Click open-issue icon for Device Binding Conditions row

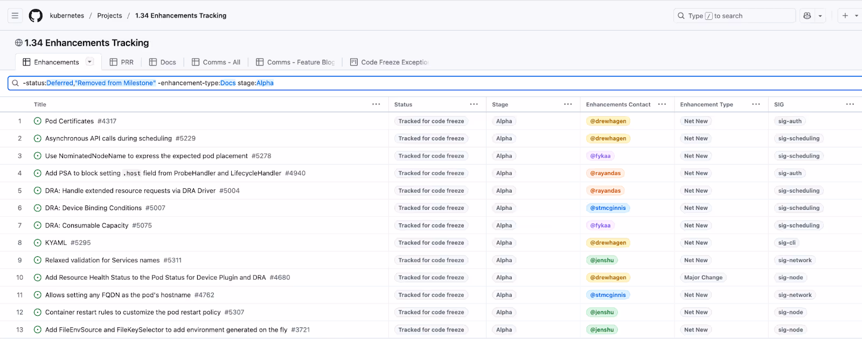38,208
